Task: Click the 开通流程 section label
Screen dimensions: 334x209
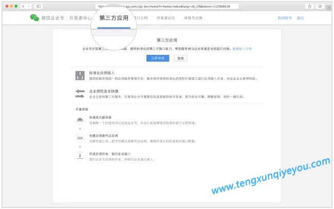Action: (82, 109)
